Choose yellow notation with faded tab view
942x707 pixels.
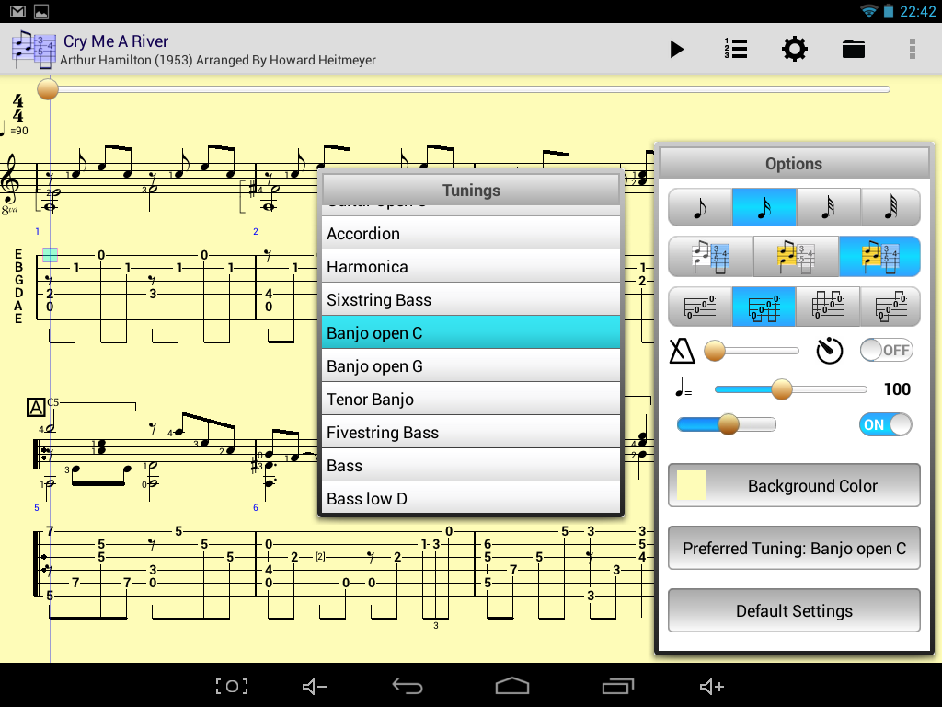click(796, 257)
